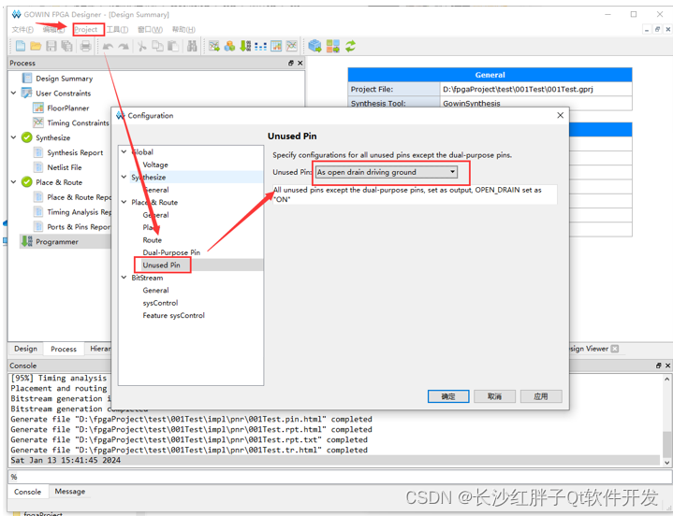Image resolution: width=673 pixels, height=516 pixels.
Task: Click the Console panel vertical scrollbar
Action: pyautogui.click(x=666, y=420)
